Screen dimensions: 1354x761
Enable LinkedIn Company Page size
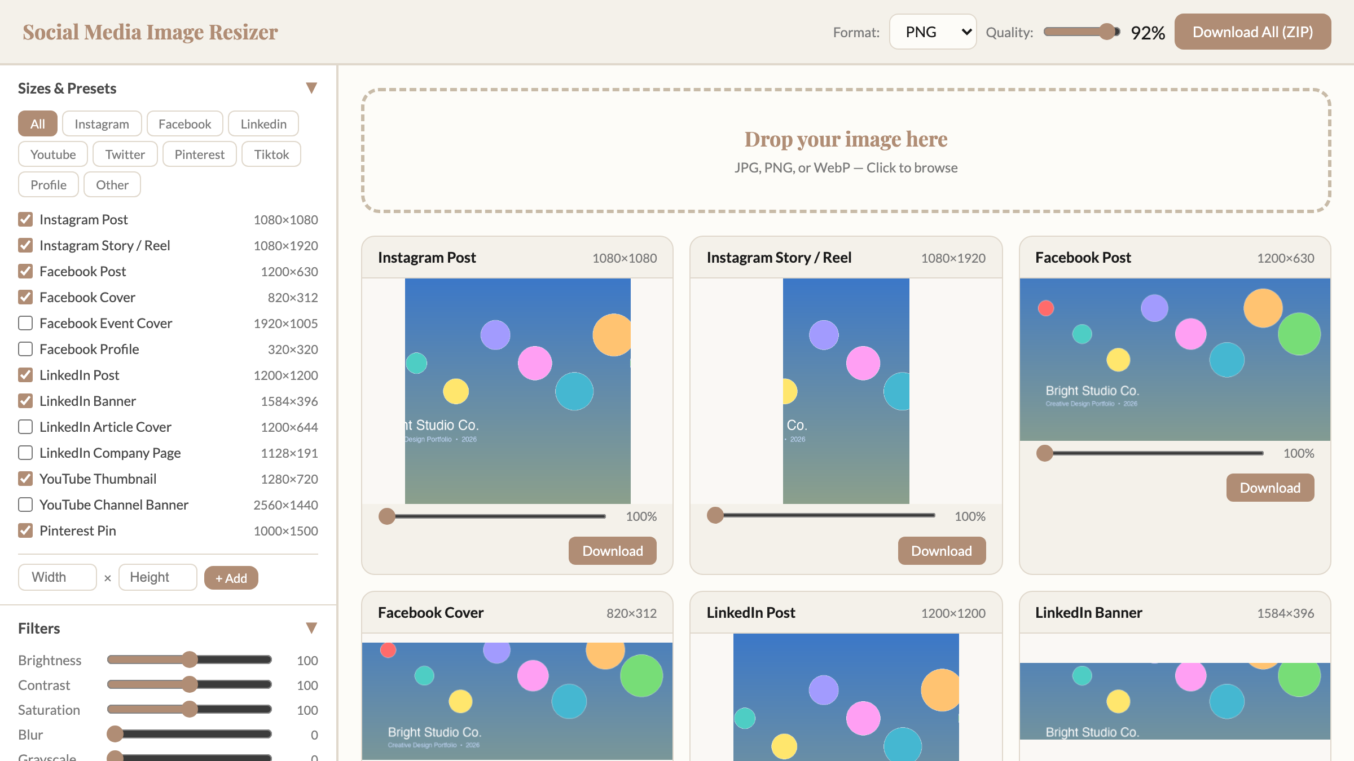[25, 453]
